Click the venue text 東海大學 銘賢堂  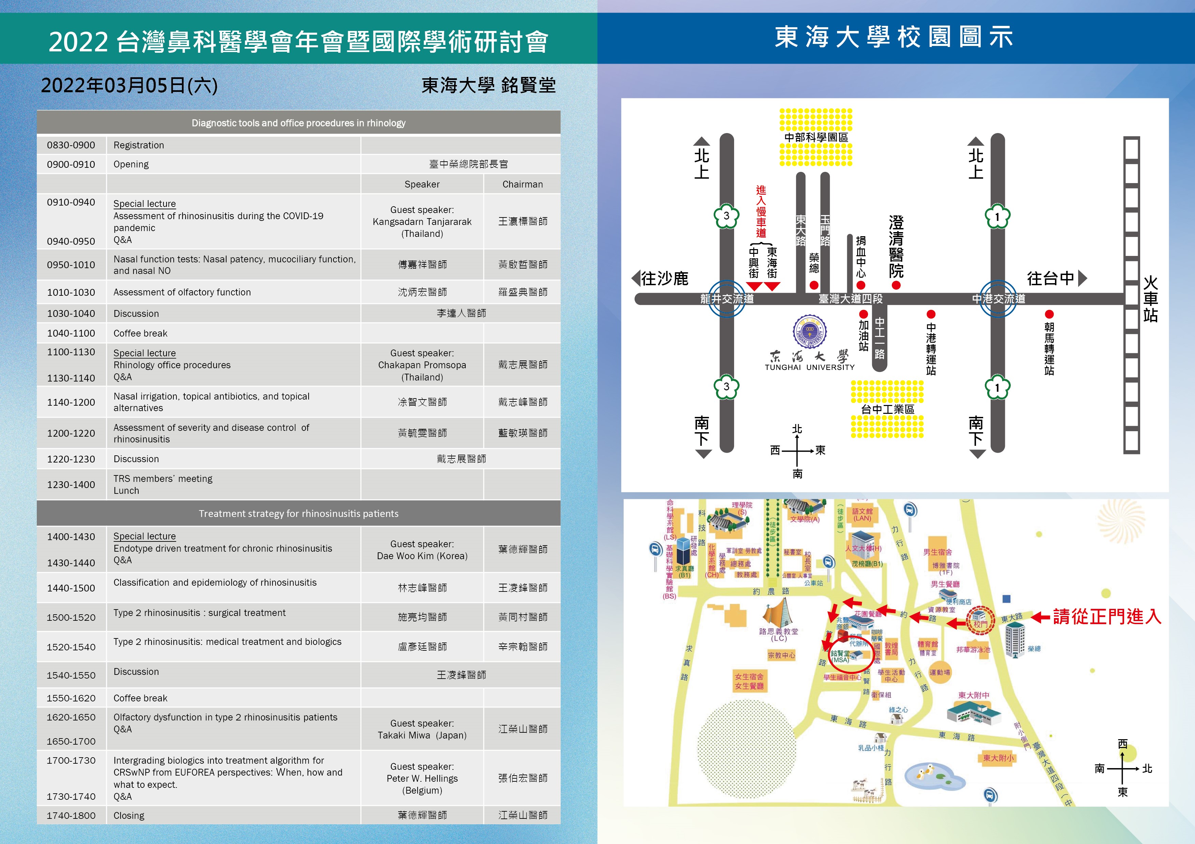click(488, 85)
